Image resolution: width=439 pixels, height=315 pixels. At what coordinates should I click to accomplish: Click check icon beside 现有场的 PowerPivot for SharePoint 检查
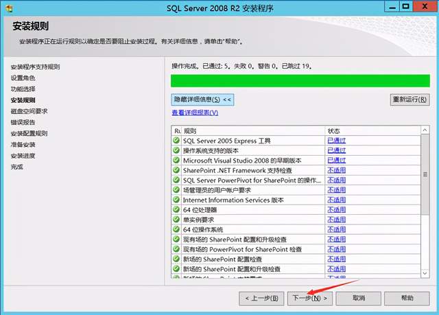click(176, 249)
